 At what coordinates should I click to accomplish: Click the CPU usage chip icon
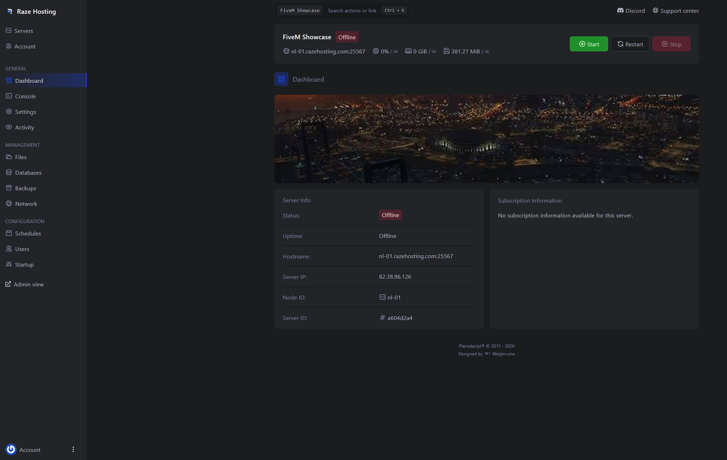click(376, 51)
